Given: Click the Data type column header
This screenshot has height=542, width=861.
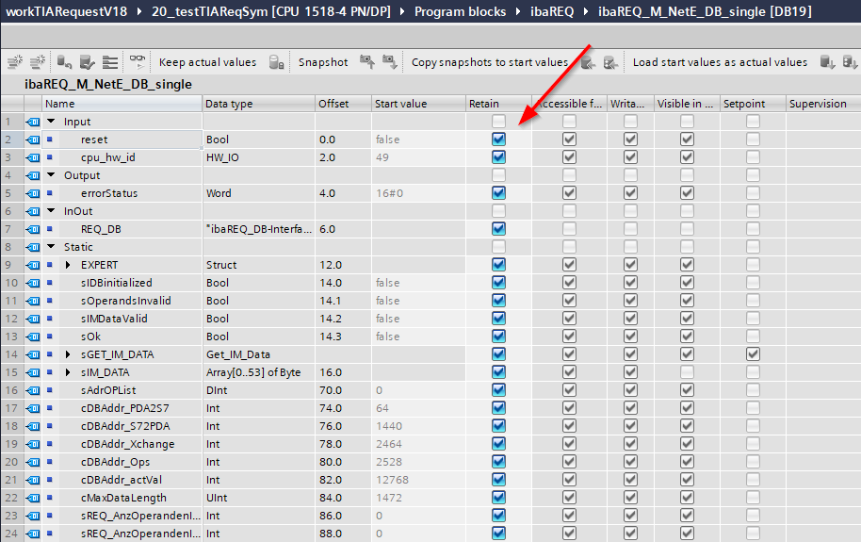Looking at the screenshot, I should (x=229, y=104).
